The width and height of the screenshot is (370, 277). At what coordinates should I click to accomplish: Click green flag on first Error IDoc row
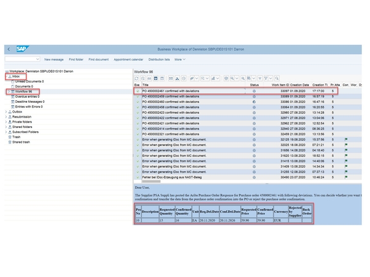click(346, 139)
